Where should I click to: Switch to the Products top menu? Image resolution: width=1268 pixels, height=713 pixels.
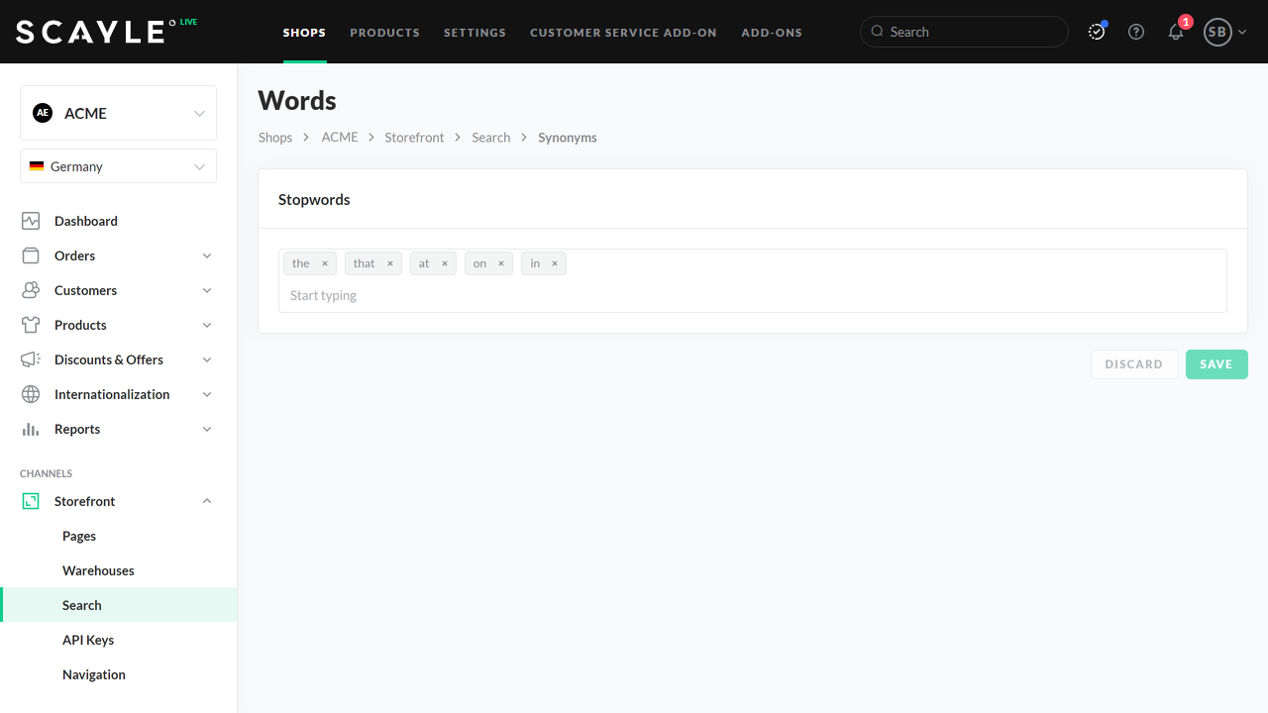(x=384, y=33)
